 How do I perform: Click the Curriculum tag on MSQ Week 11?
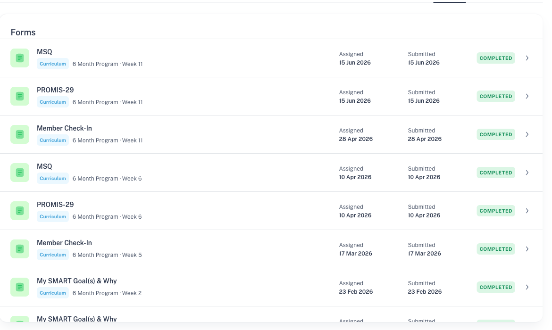click(x=53, y=64)
